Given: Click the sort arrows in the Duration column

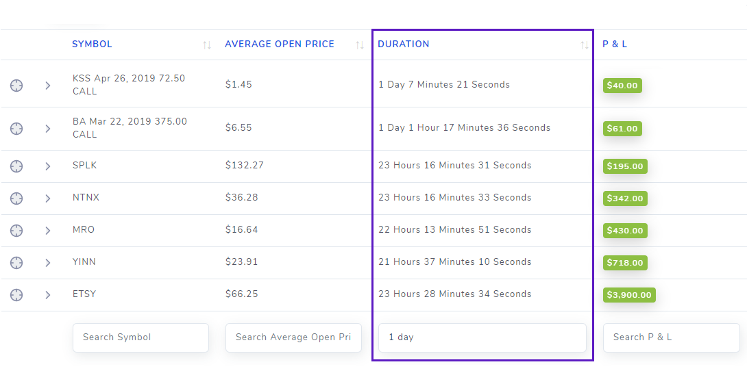Looking at the screenshot, I should (585, 45).
